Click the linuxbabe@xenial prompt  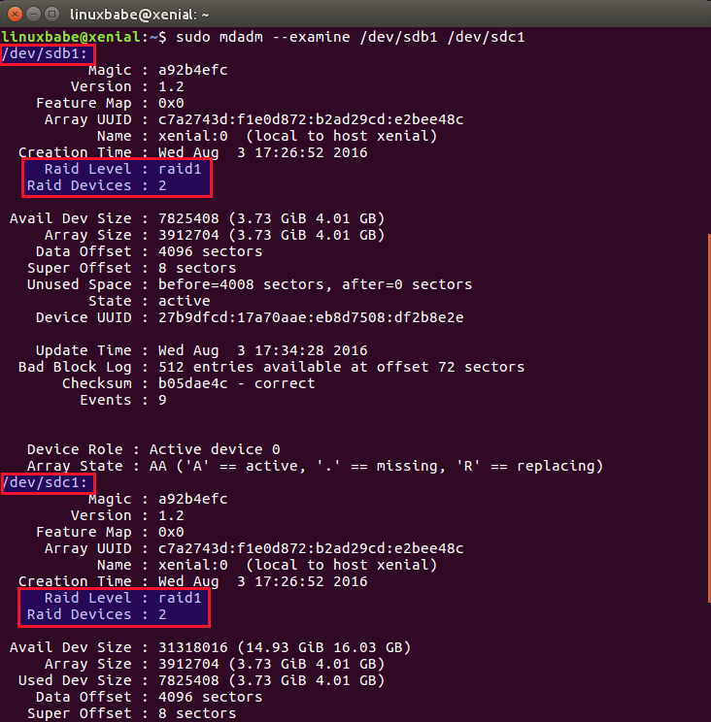tap(71, 37)
